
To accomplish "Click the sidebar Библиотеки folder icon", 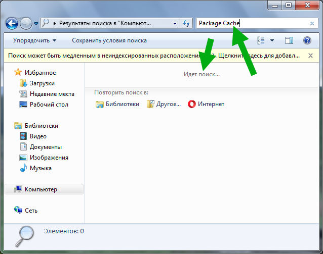I will click(18, 126).
